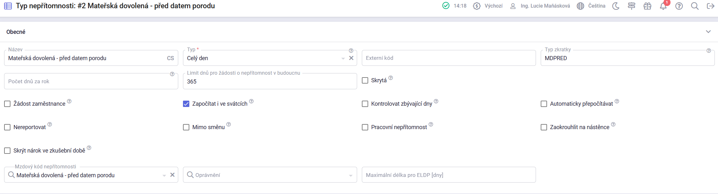Screen dimensions: 718x194
Task: Uncheck Započítat i ve svátcích
Action: pyautogui.click(x=186, y=104)
